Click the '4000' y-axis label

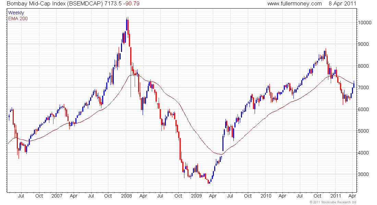363,153
